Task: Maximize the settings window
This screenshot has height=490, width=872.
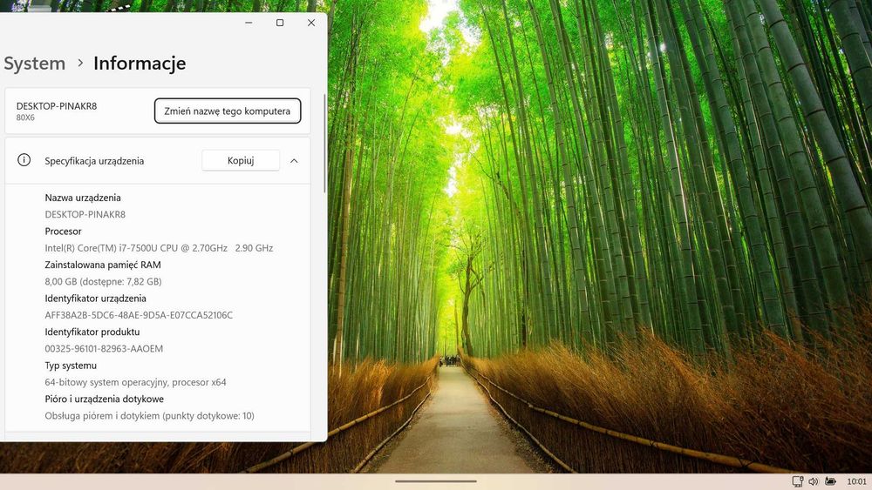Action: [280, 23]
